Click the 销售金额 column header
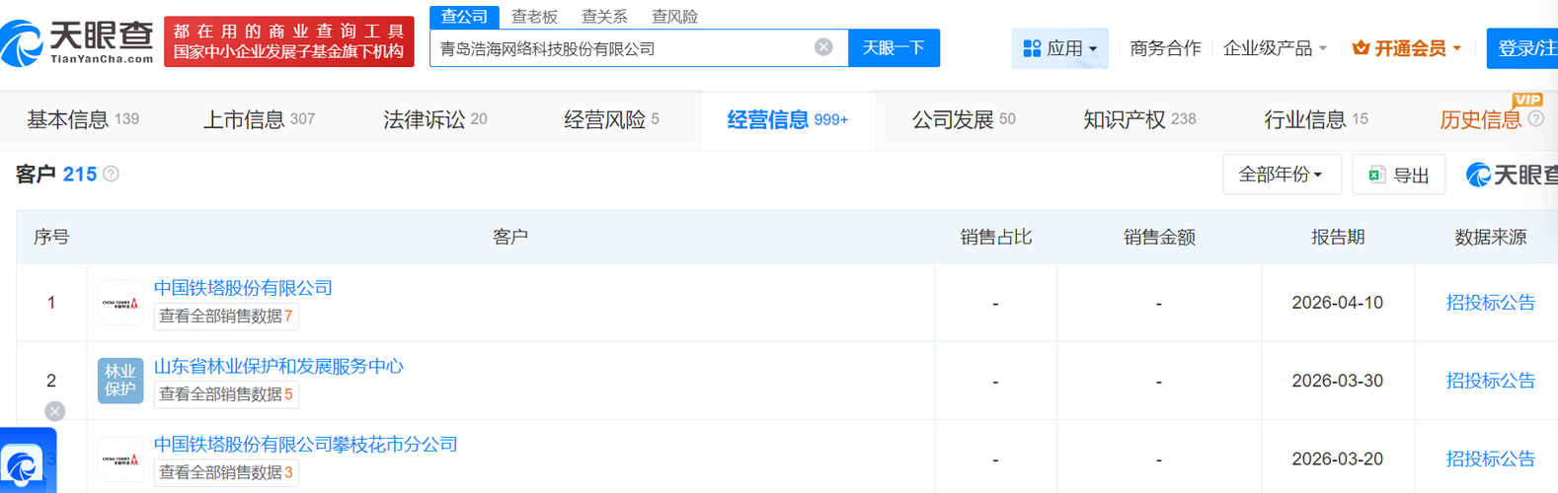This screenshot has width=1558, height=493. point(1159,237)
